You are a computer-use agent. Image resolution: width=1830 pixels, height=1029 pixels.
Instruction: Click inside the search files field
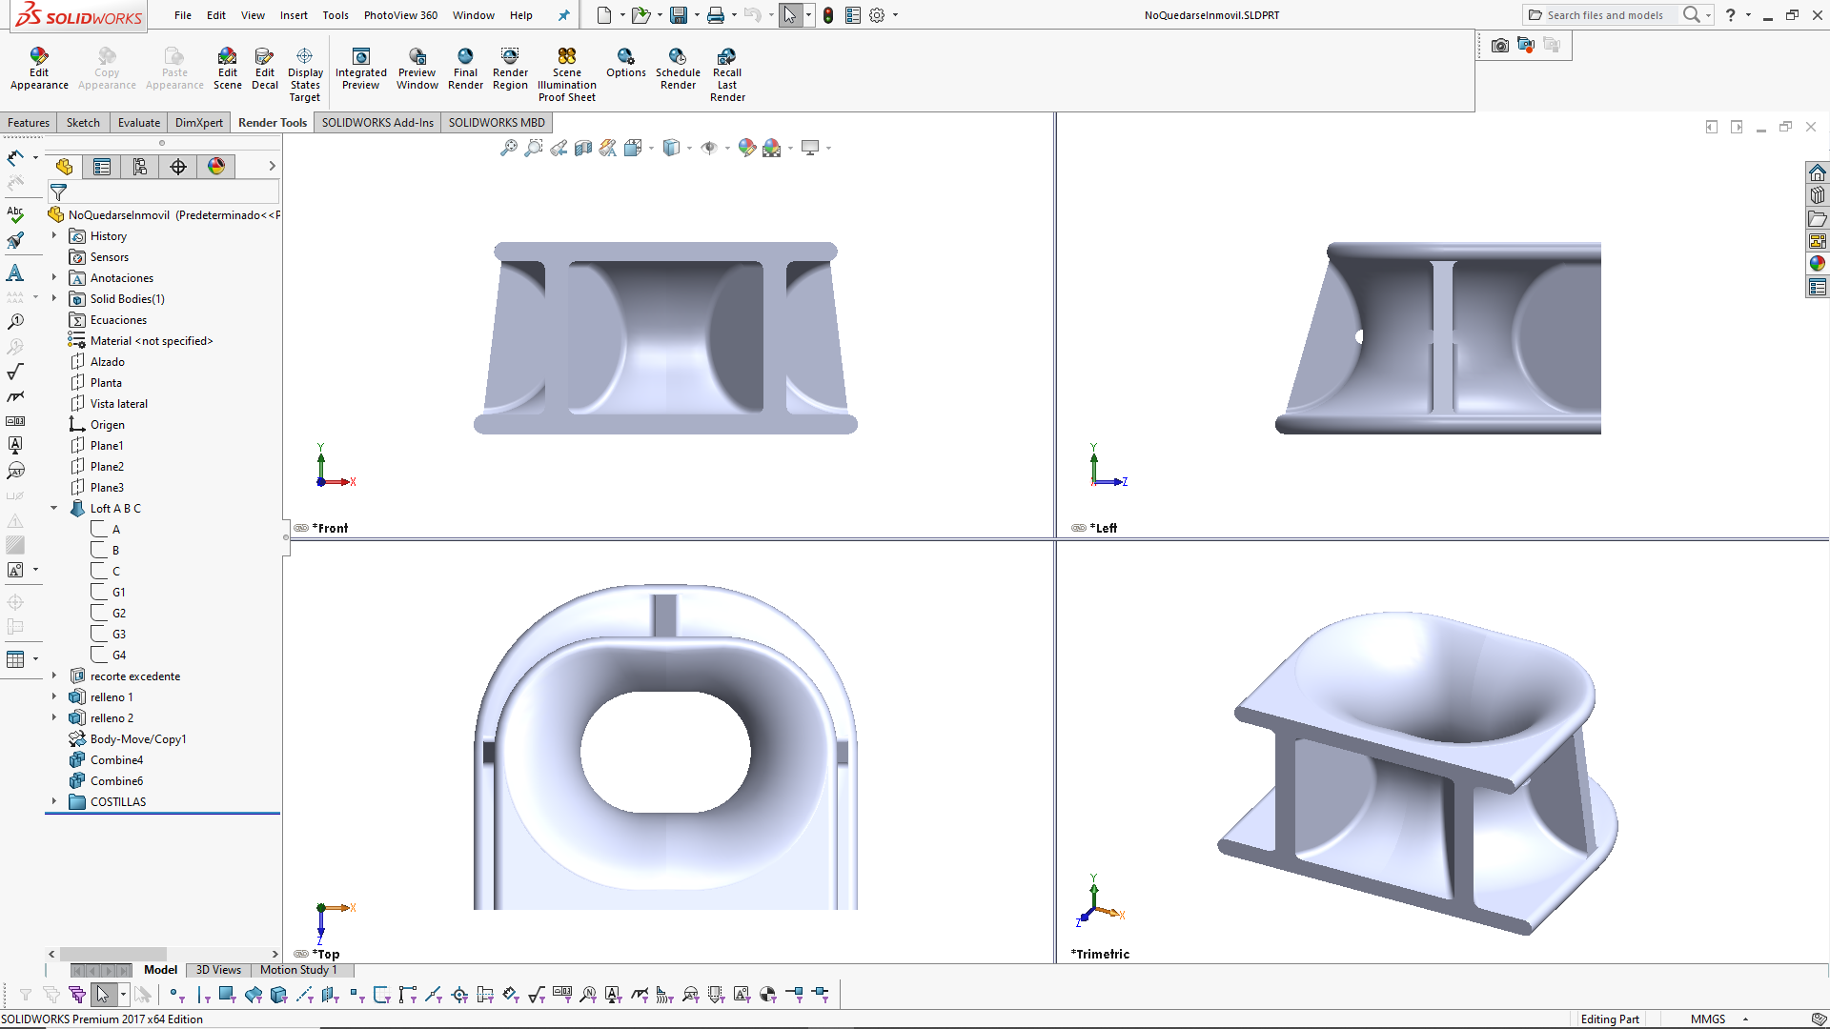click(x=1611, y=15)
